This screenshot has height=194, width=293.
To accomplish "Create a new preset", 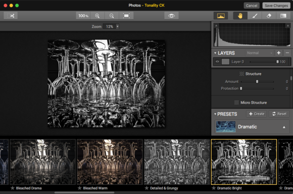I will click(257, 114).
